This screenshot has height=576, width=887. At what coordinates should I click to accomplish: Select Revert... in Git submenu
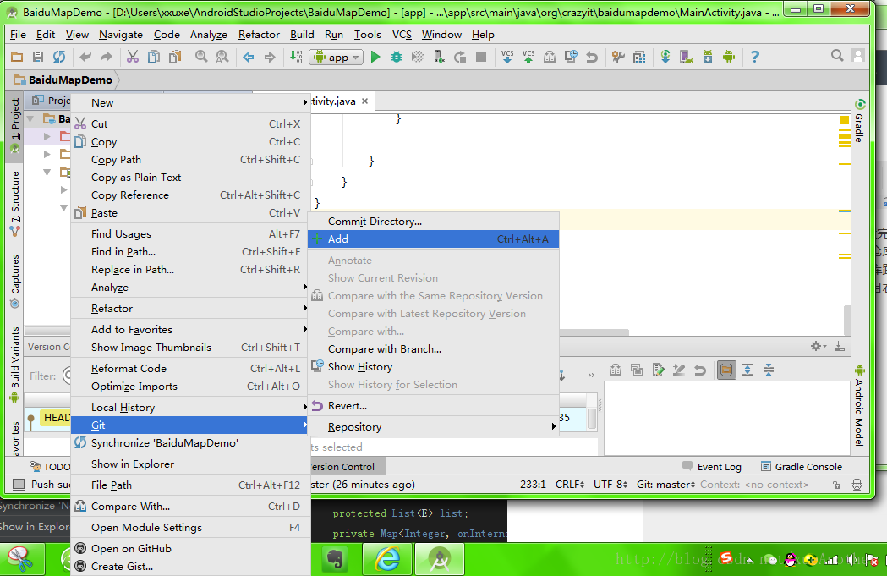pyautogui.click(x=433, y=406)
